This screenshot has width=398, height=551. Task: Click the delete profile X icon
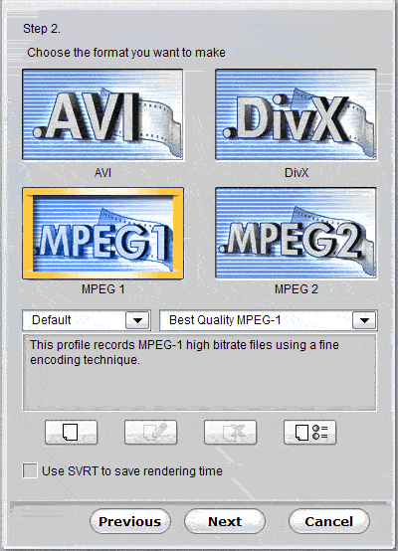click(230, 432)
